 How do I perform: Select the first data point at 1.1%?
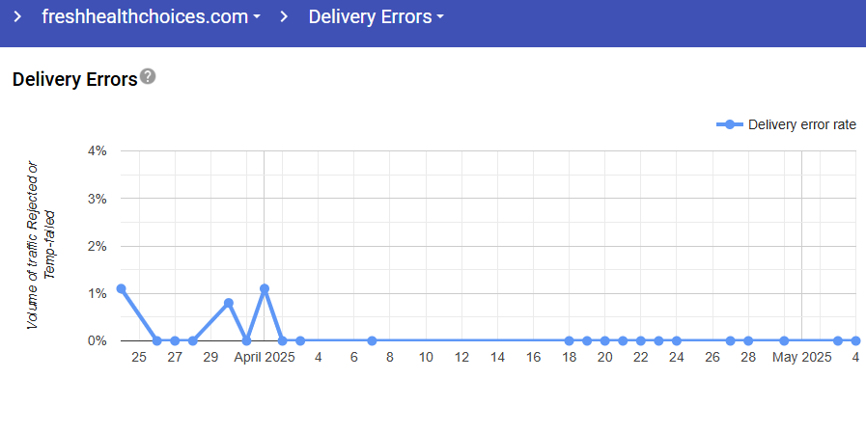(121, 288)
